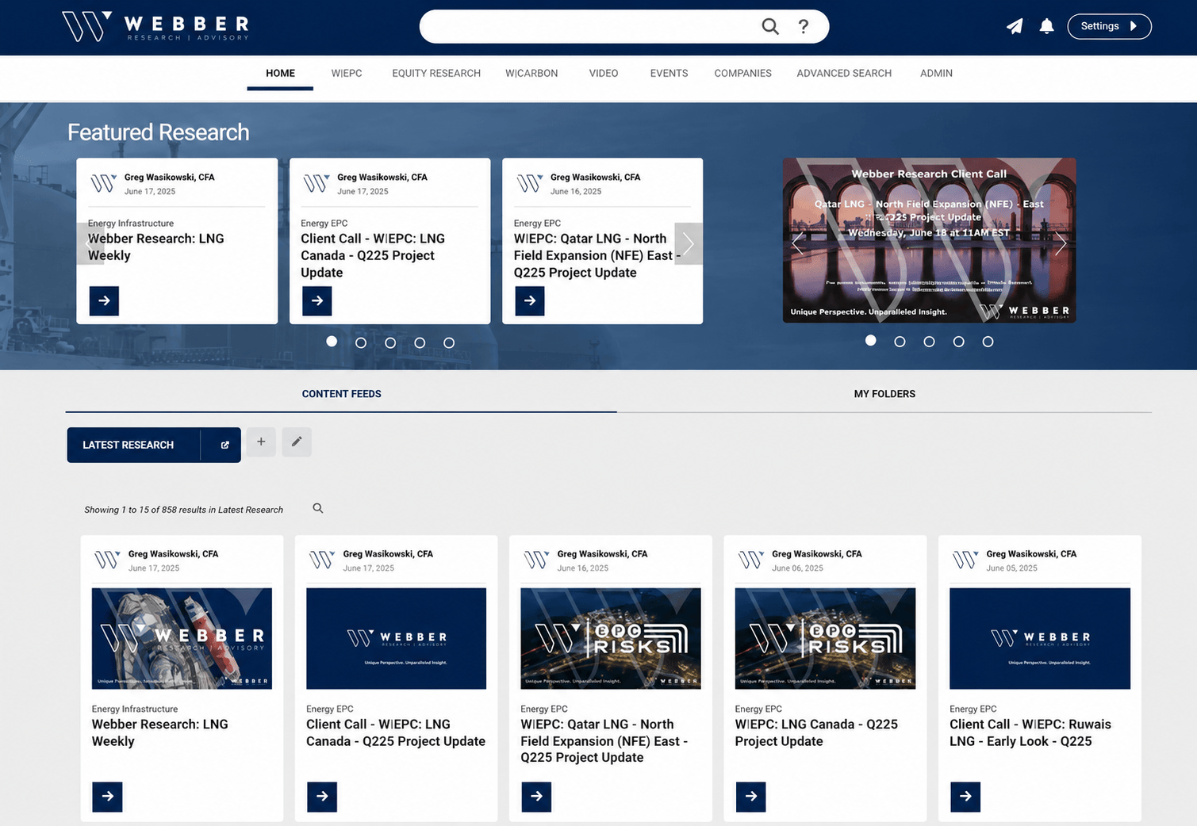Open the notifications bell
The width and height of the screenshot is (1197, 826).
pos(1047,26)
